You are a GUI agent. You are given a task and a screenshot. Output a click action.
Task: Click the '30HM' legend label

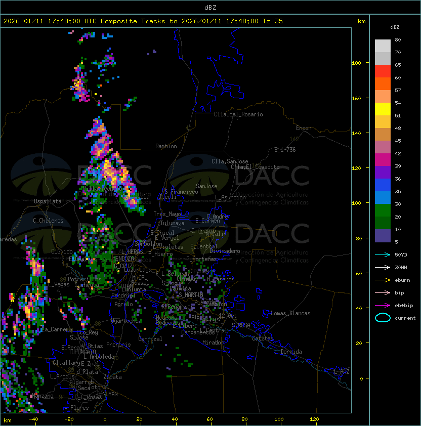pyautogui.click(x=401, y=267)
